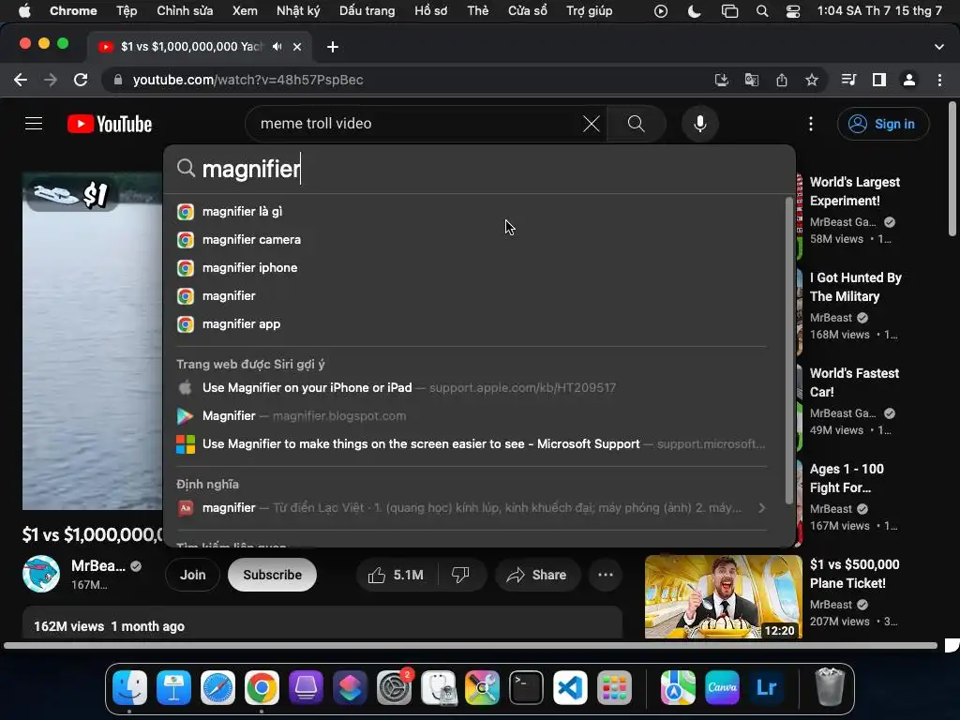Share this page from address bar

(781, 80)
